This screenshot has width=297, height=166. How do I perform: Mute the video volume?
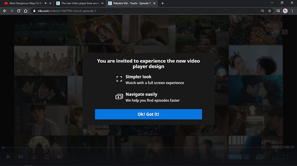pos(60,157)
